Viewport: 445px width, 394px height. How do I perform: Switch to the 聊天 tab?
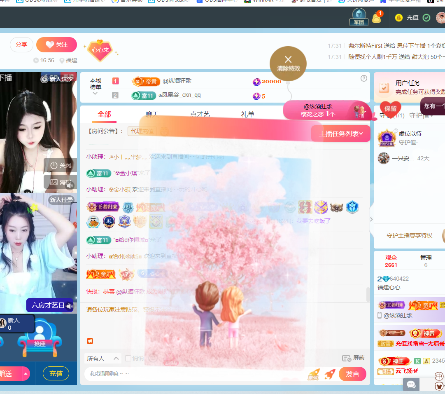[x=152, y=115]
